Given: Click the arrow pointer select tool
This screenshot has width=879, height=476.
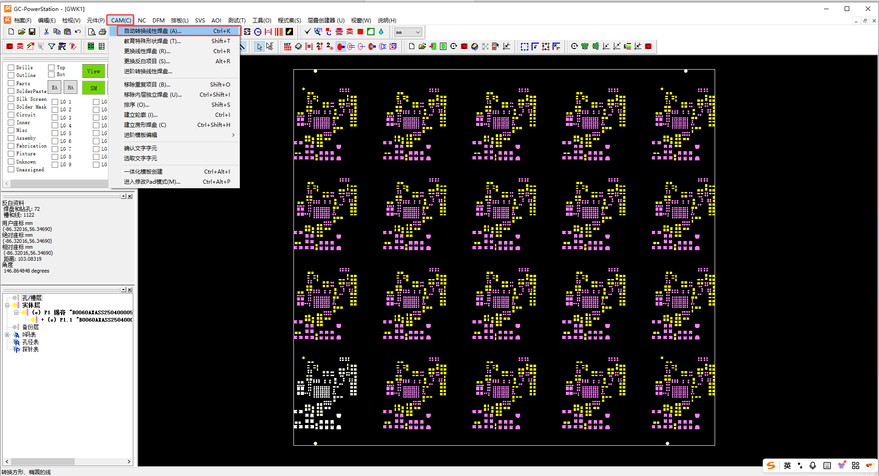Looking at the screenshot, I should [x=260, y=46].
